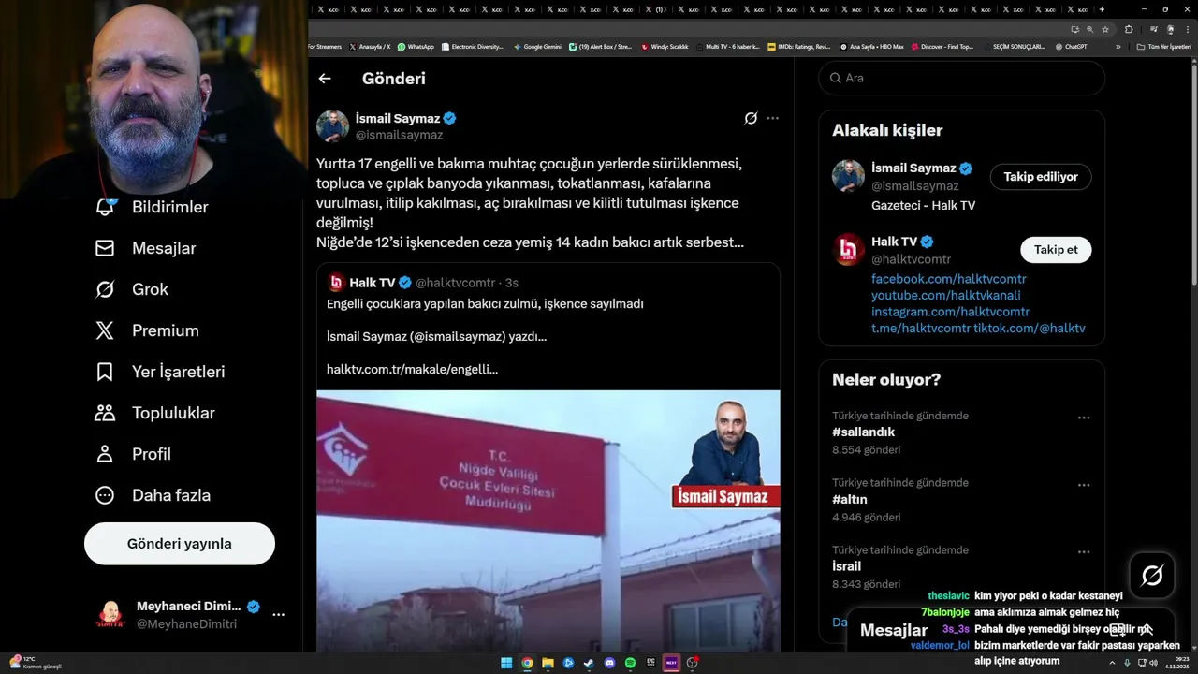Open options for İsrail trend
Viewport: 1198px width, 674px height.
click(1084, 552)
